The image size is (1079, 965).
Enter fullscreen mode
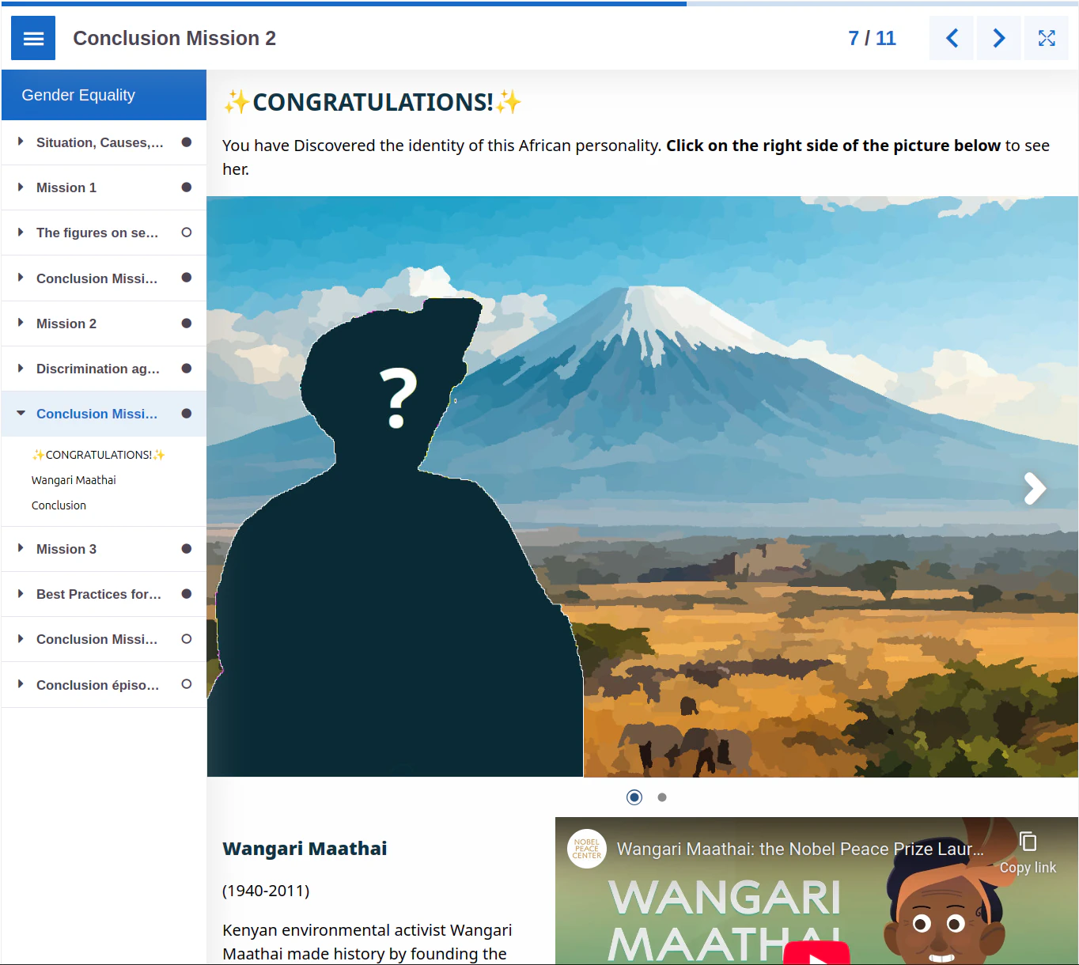1046,38
